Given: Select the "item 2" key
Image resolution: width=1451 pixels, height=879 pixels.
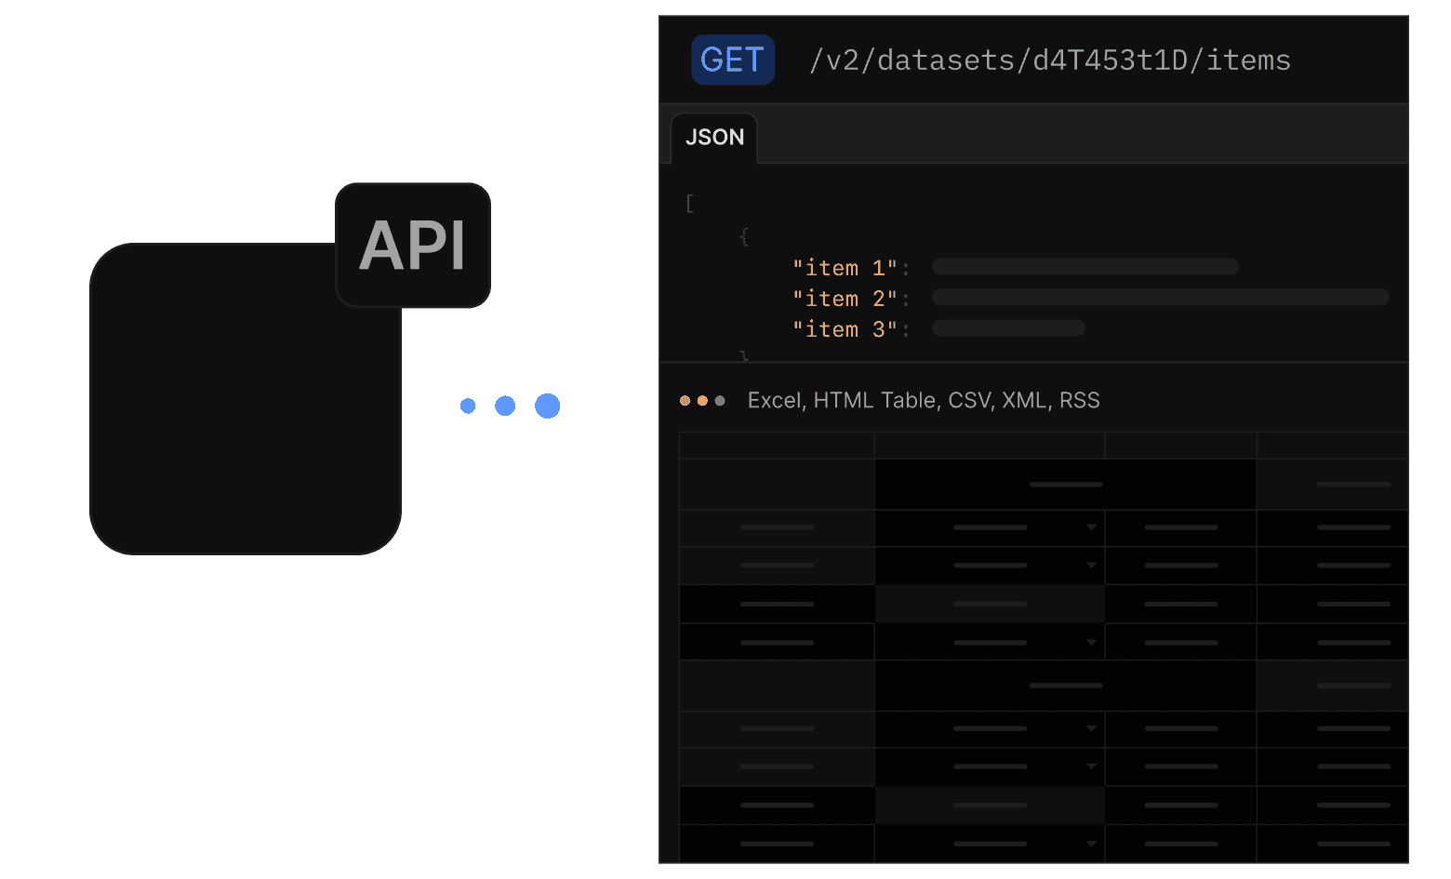Looking at the screenshot, I should coord(845,299).
